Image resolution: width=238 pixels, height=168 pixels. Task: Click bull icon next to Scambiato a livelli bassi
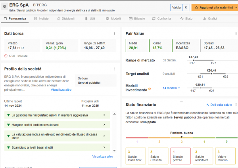coord(8,147)
